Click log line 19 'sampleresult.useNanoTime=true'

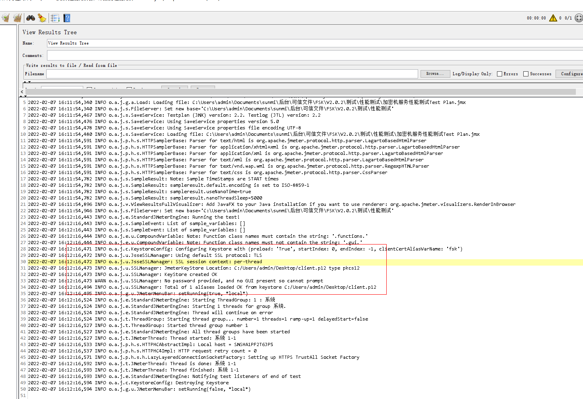click(139, 192)
